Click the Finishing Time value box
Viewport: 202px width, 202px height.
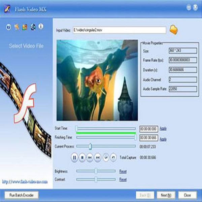[149, 138]
